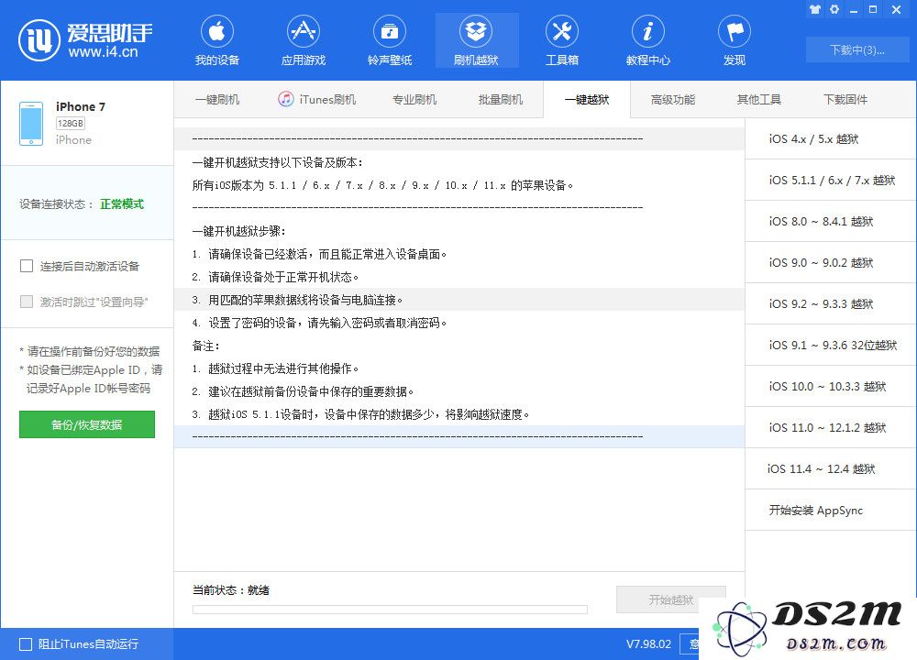Screen dimensions: 917x660
Task: Choose iOS 8.0 ~ 8.4.1 越狱
Action: (x=831, y=221)
